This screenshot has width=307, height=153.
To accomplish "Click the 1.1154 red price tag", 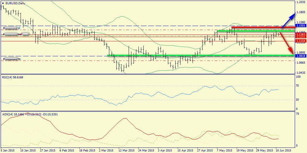I will [x=300, y=41].
